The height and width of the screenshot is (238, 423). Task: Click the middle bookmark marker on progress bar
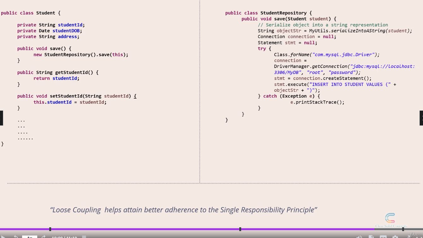[x=240, y=229]
